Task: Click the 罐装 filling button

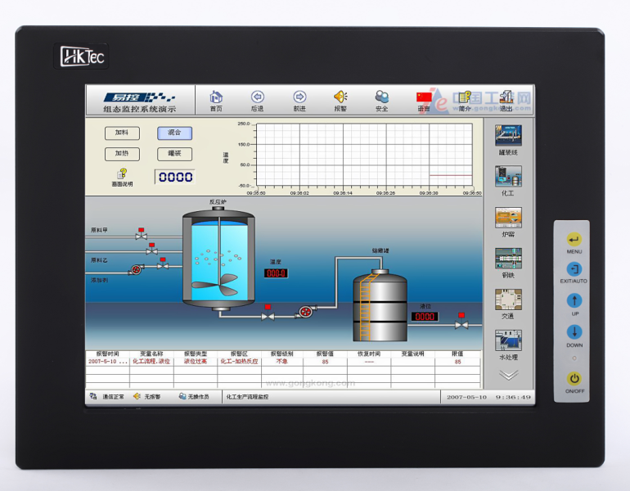Action: [174, 154]
